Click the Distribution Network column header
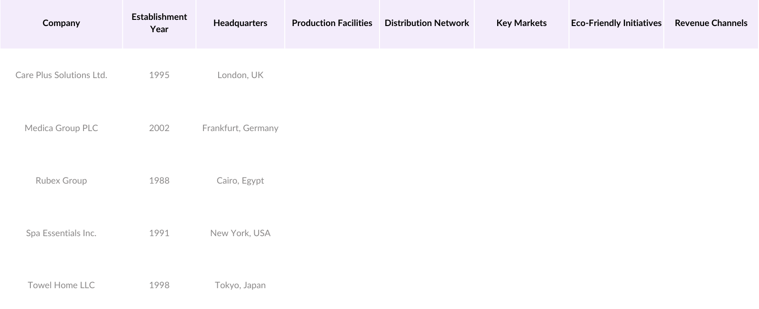This screenshot has width=759, height=309. pos(426,23)
